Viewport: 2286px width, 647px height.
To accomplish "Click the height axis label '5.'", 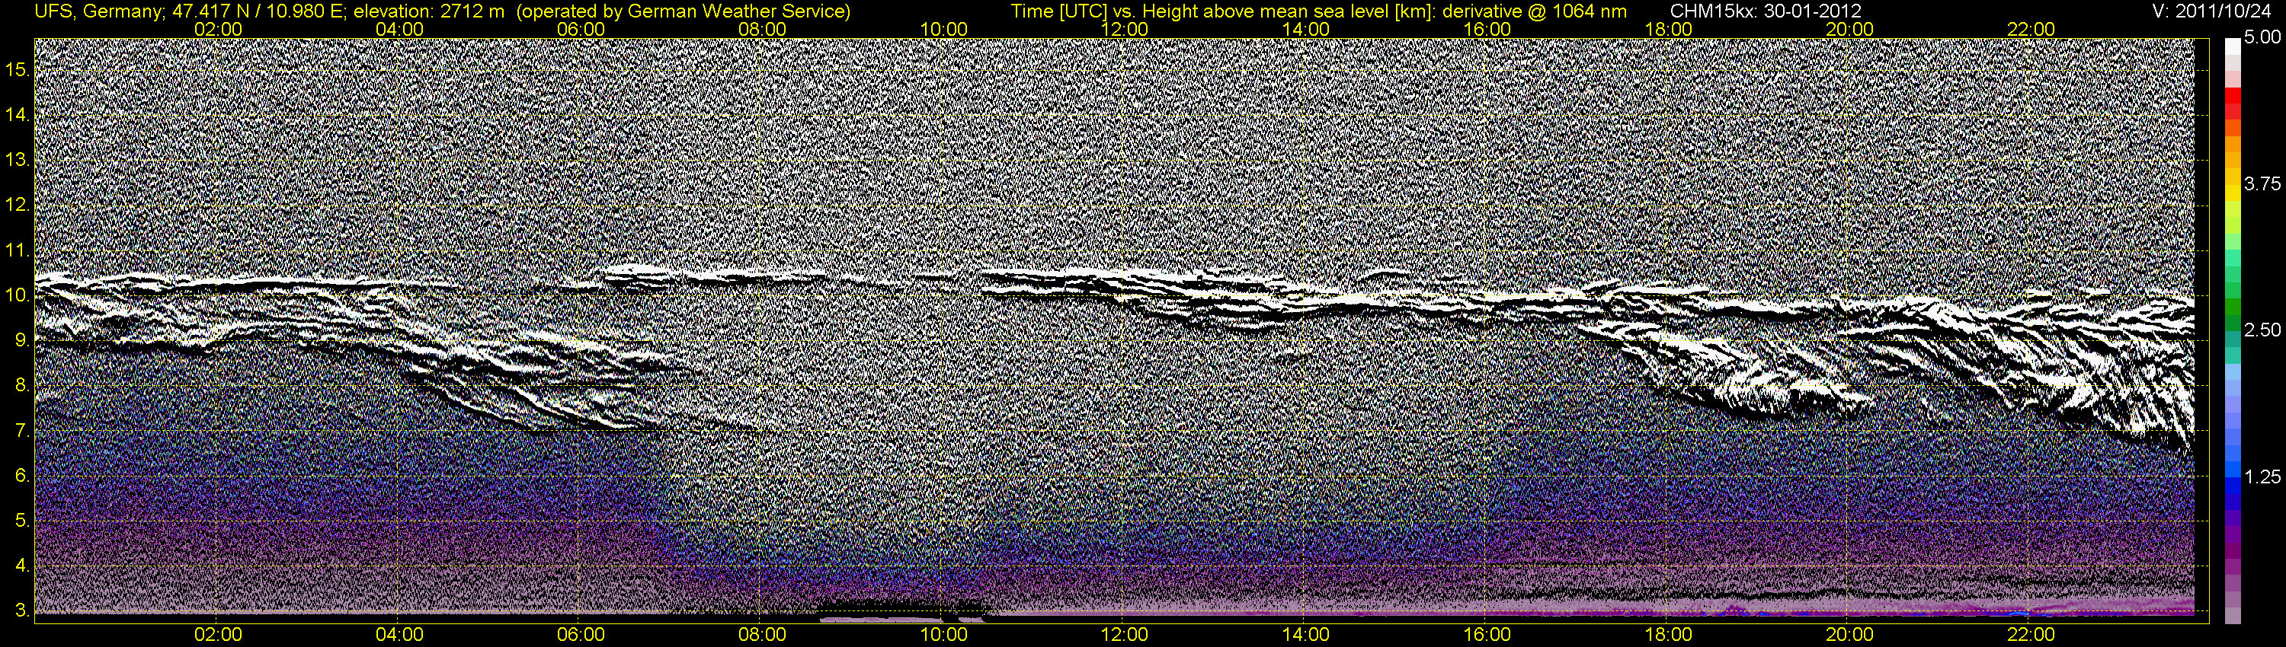I will point(22,521).
